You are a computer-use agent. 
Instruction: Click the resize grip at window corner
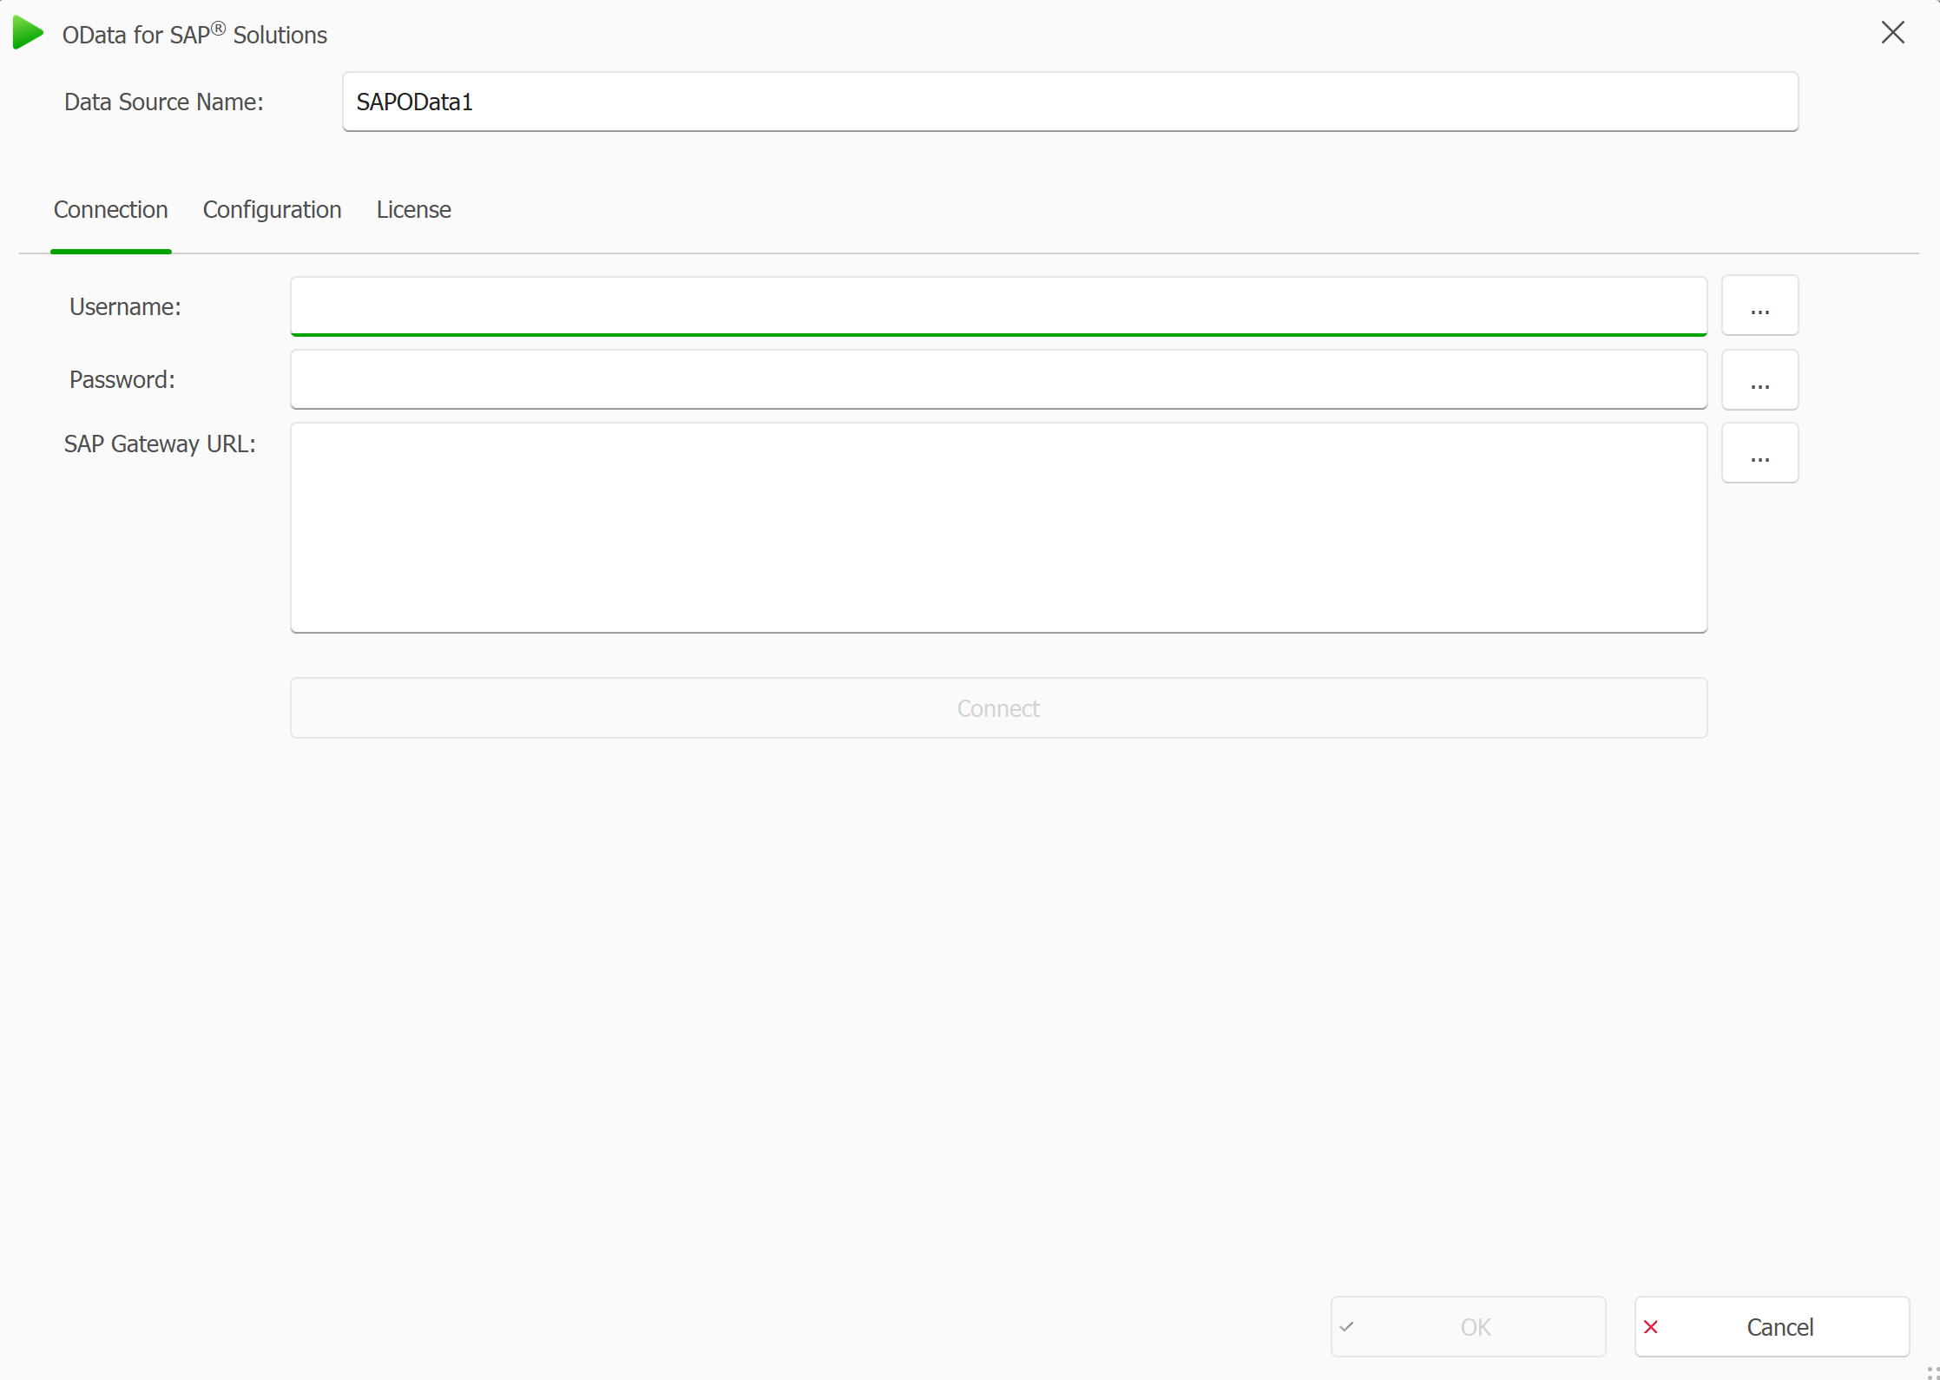pos(1932,1372)
